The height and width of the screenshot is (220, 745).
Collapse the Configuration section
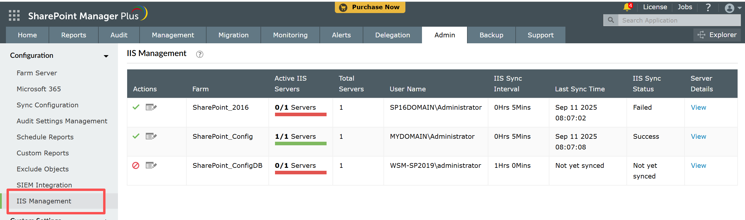(x=106, y=56)
